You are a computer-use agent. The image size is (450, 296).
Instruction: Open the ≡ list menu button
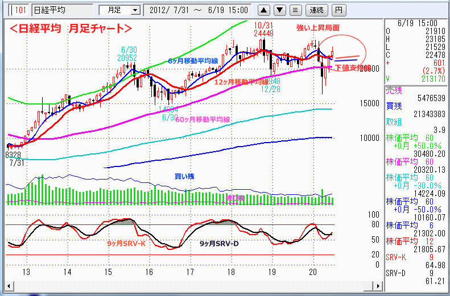[x=294, y=10]
